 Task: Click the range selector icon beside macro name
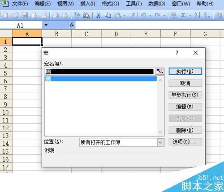coord(160,72)
